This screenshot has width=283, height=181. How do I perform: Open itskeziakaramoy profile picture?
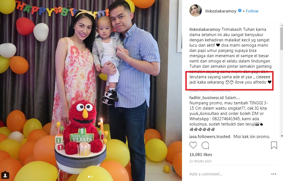(196, 11)
